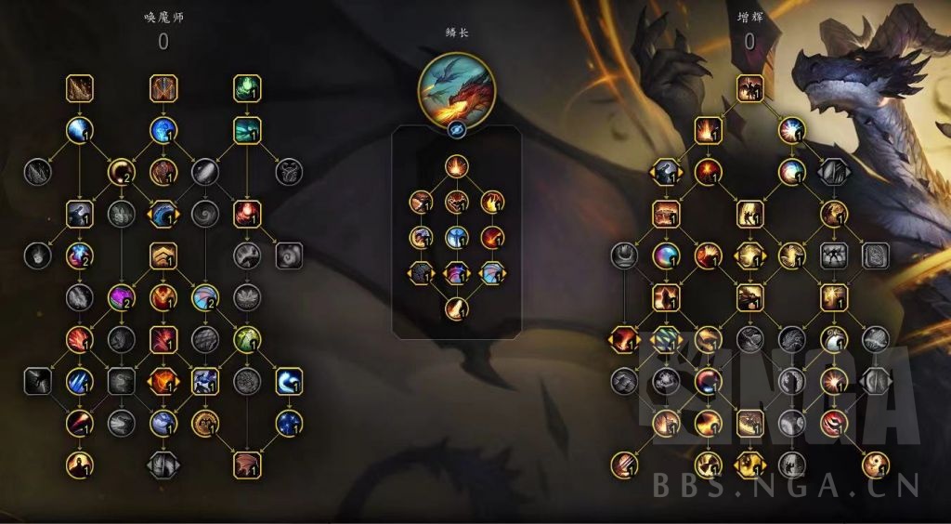The image size is (951, 524).
Task: Click the blue winged figure hero talent
Action: 457,238
